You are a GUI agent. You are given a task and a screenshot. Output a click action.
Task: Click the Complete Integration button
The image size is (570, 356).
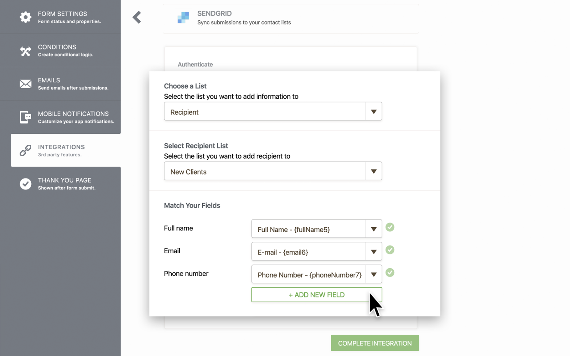375,343
